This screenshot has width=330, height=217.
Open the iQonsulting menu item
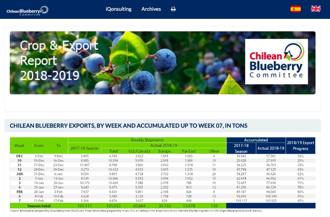click(x=119, y=9)
